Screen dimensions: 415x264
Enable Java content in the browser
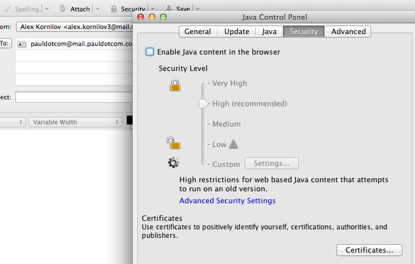point(150,52)
